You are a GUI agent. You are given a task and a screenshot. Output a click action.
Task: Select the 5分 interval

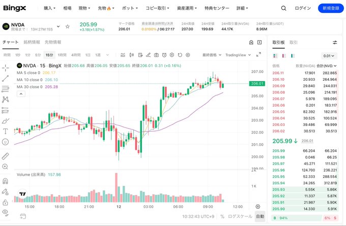click(38, 55)
